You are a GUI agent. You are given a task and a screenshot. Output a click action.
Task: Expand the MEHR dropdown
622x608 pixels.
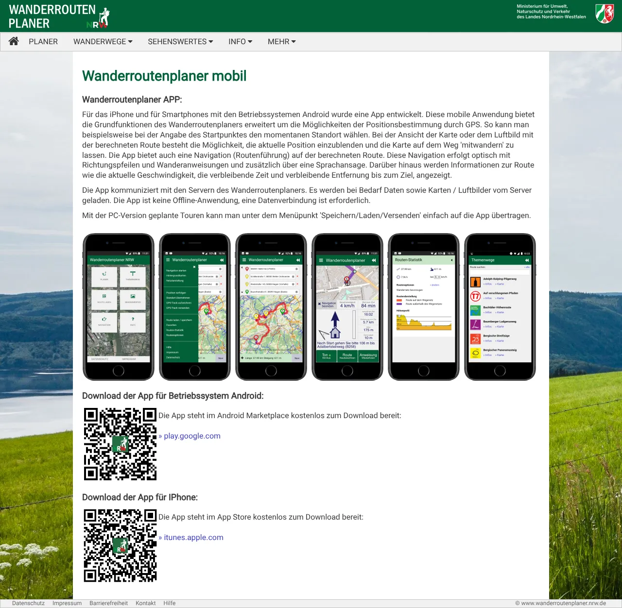[x=281, y=42]
